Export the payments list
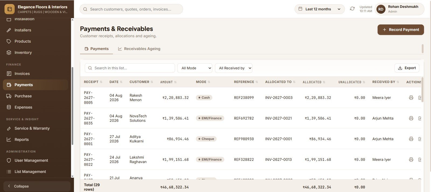Image resolution: width=431 pixels, height=192 pixels. 407,68
